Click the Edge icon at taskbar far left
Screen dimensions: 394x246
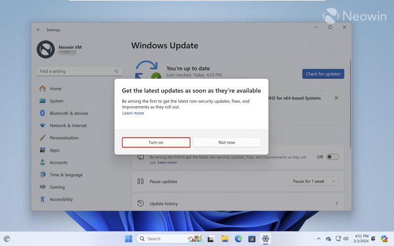[7, 239]
